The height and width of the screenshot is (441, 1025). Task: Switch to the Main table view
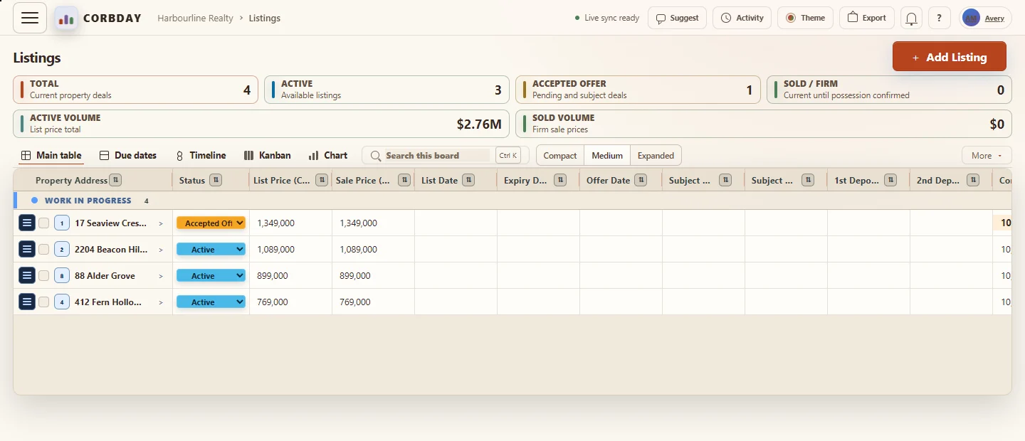[x=51, y=155]
